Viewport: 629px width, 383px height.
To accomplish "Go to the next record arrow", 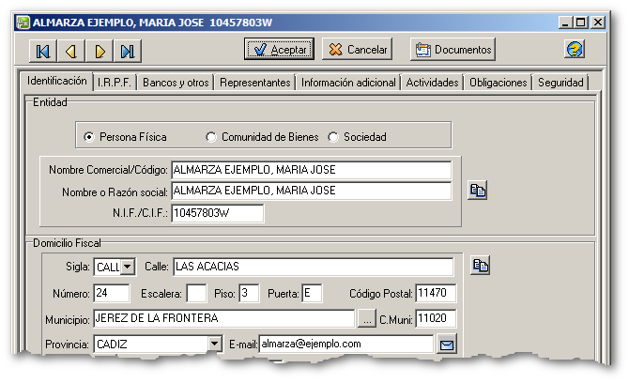I will [100, 51].
